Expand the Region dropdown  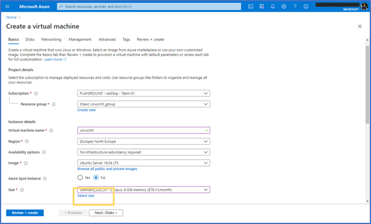click(144, 141)
